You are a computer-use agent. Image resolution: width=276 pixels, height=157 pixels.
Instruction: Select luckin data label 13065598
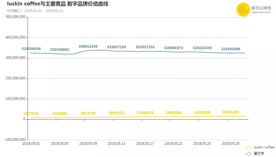tap(174, 112)
